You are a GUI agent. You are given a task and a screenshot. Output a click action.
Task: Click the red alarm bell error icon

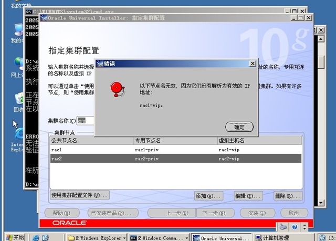[x=117, y=89]
